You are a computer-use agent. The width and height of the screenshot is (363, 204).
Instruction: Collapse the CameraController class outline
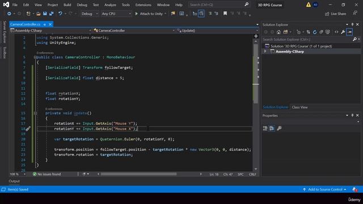(35, 57)
